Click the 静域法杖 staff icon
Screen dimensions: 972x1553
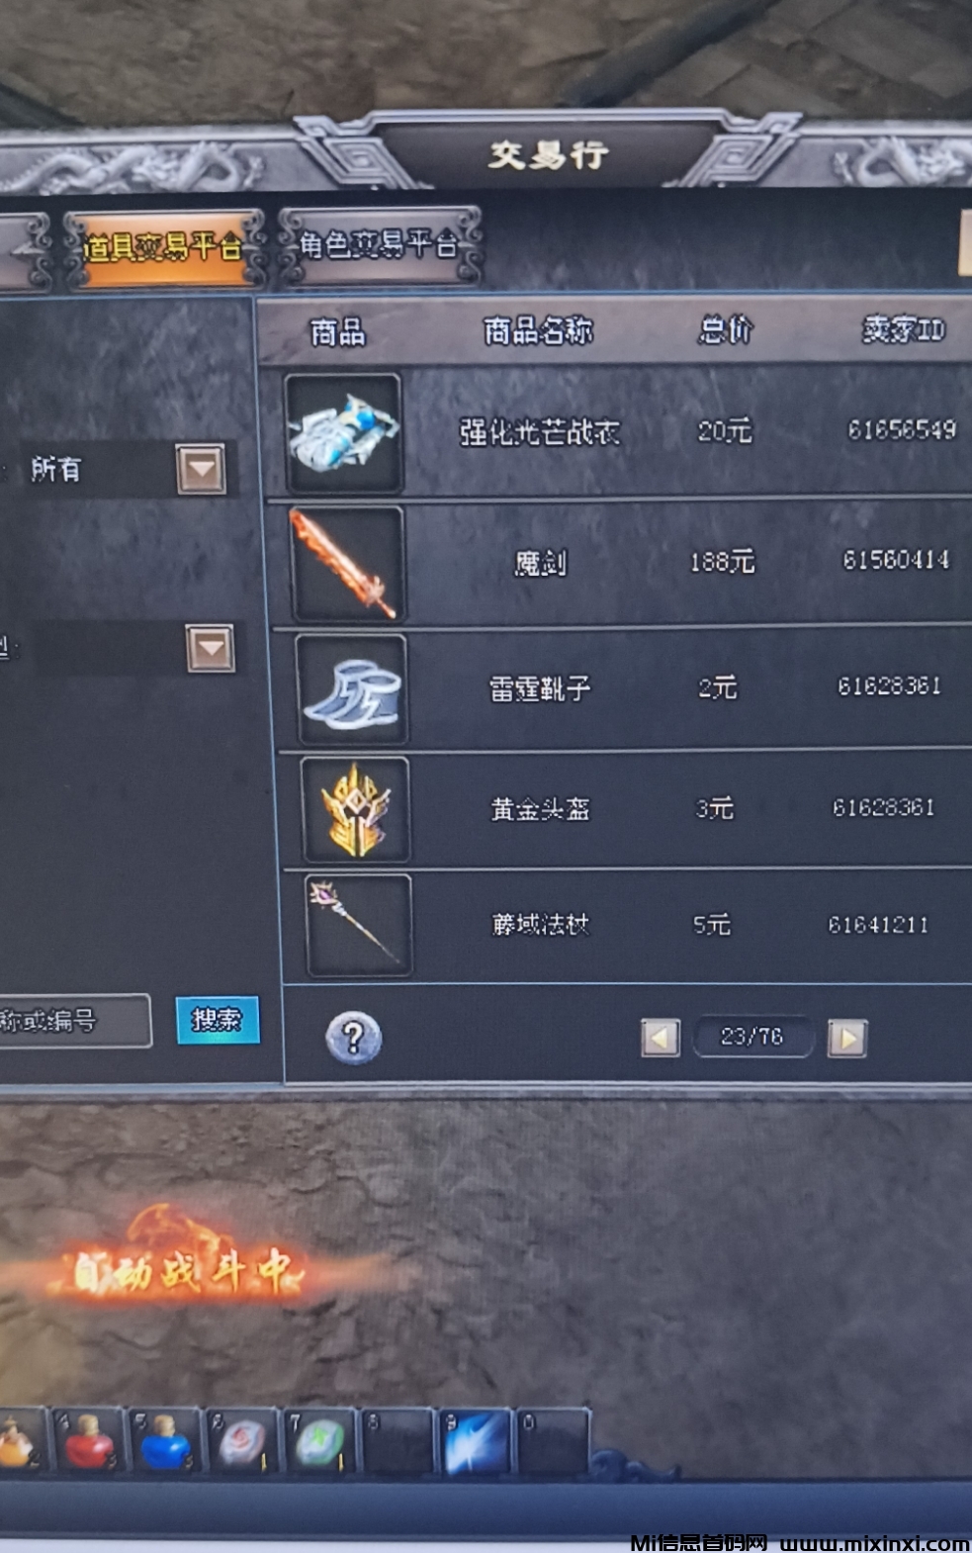coord(359,926)
